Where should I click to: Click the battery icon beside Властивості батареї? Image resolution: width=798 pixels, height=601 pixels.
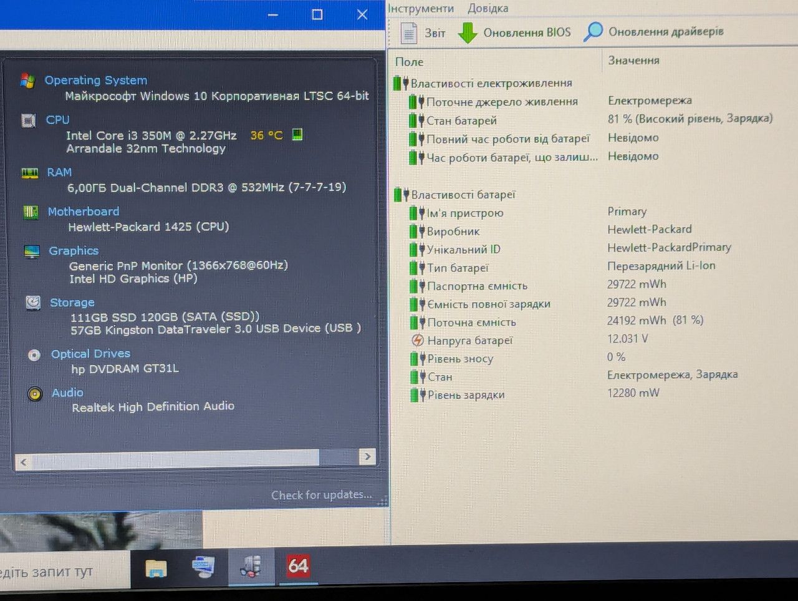click(401, 195)
